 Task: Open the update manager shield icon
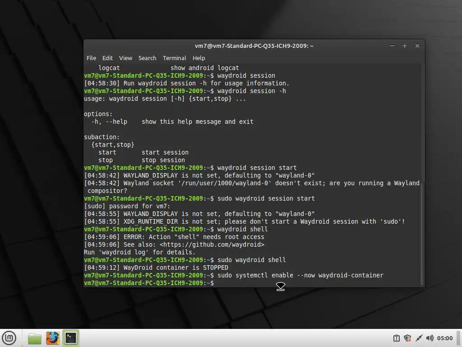point(407,338)
